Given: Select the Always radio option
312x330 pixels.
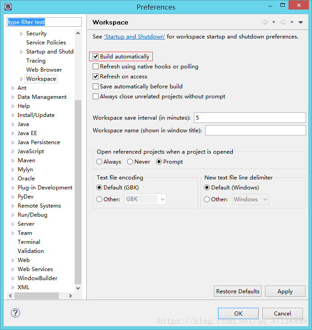Looking at the screenshot, I should [99, 162].
